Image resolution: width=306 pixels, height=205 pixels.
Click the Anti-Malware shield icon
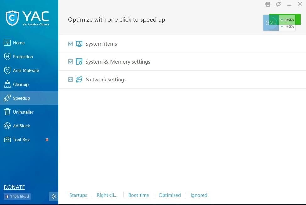(x=8, y=70)
